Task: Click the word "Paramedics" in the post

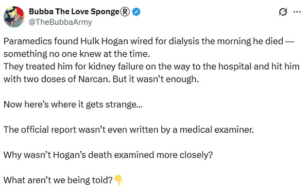Action: (x=28, y=41)
